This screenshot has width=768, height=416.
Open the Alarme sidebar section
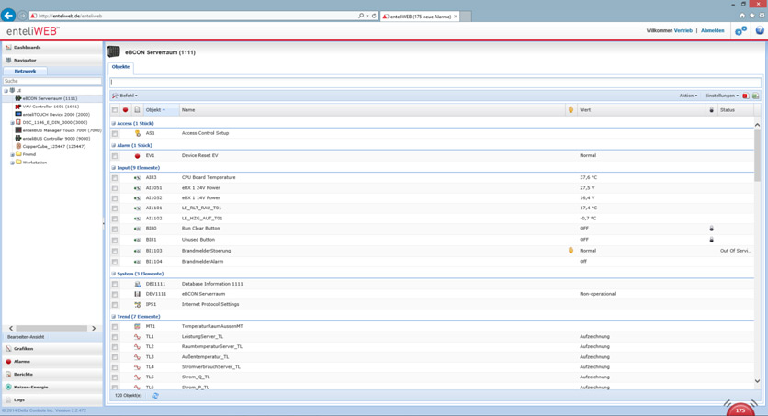52,362
